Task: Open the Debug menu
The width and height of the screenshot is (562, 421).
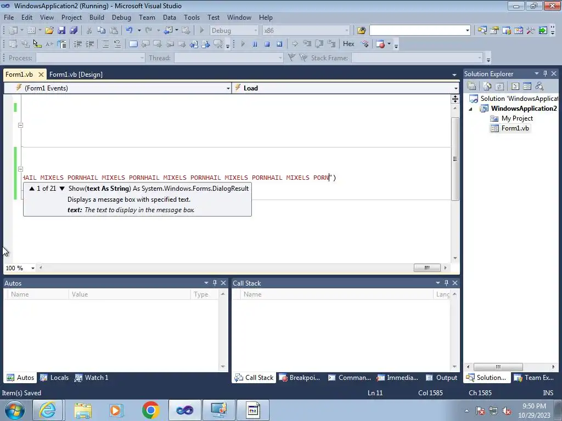Action: [x=121, y=17]
